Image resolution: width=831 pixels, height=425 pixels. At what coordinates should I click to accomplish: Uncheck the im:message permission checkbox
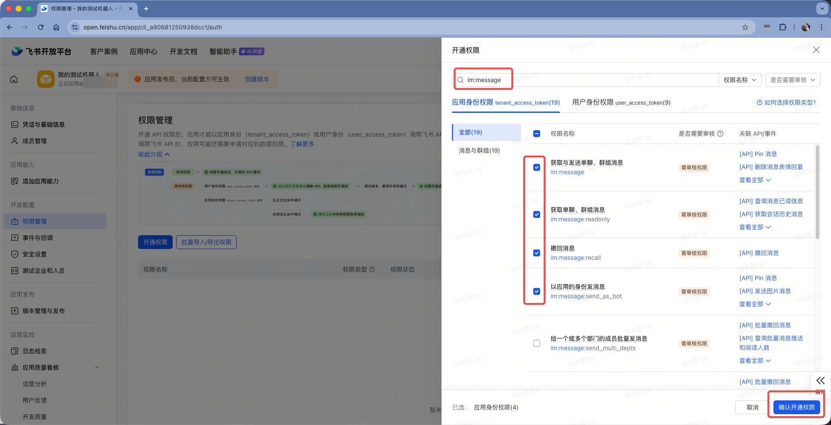[x=537, y=167]
